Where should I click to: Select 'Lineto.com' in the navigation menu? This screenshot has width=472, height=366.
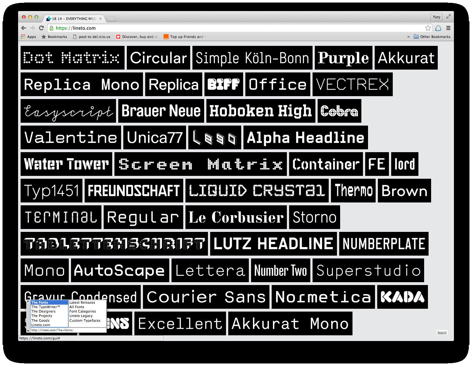tap(49, 325)
